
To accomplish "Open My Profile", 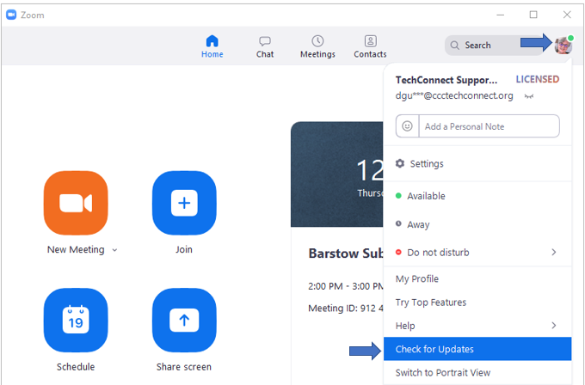I will tap(477, 278).
